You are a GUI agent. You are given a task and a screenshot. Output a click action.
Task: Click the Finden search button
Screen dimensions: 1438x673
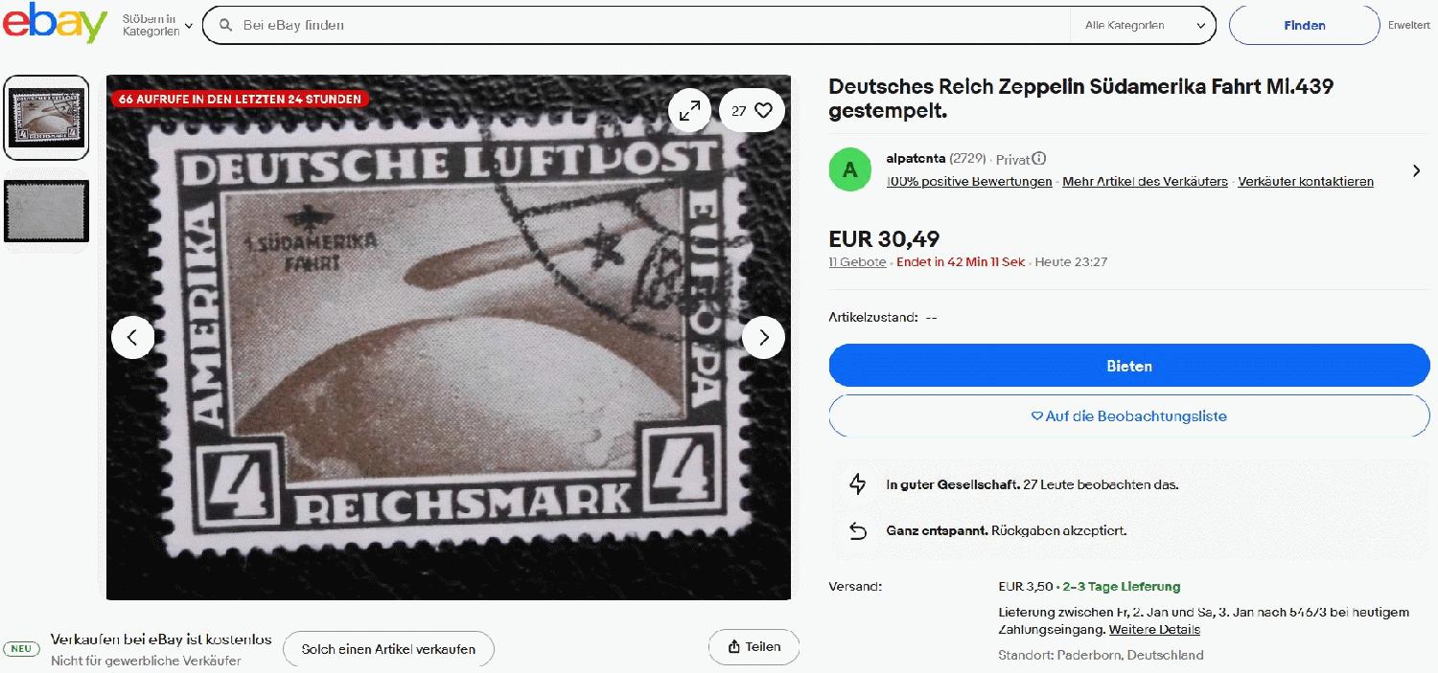1305,26
